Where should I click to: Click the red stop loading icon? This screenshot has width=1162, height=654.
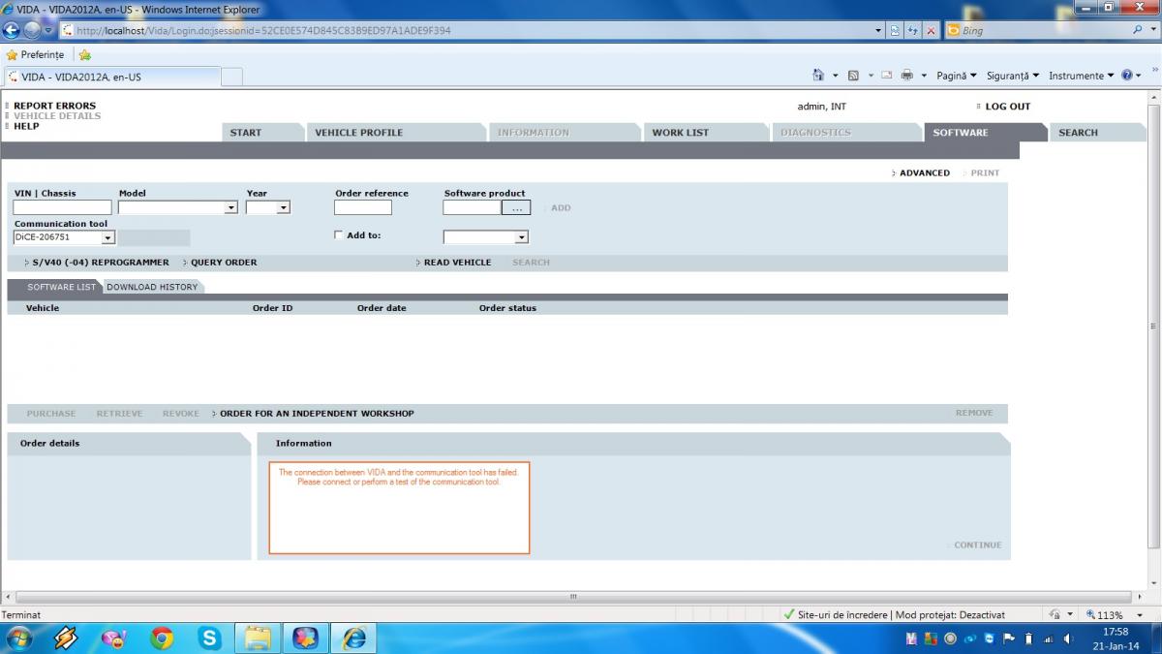coord(931,30)
